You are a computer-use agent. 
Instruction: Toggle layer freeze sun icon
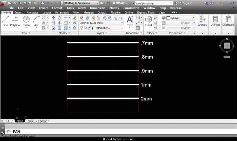(x=86, y=28)
